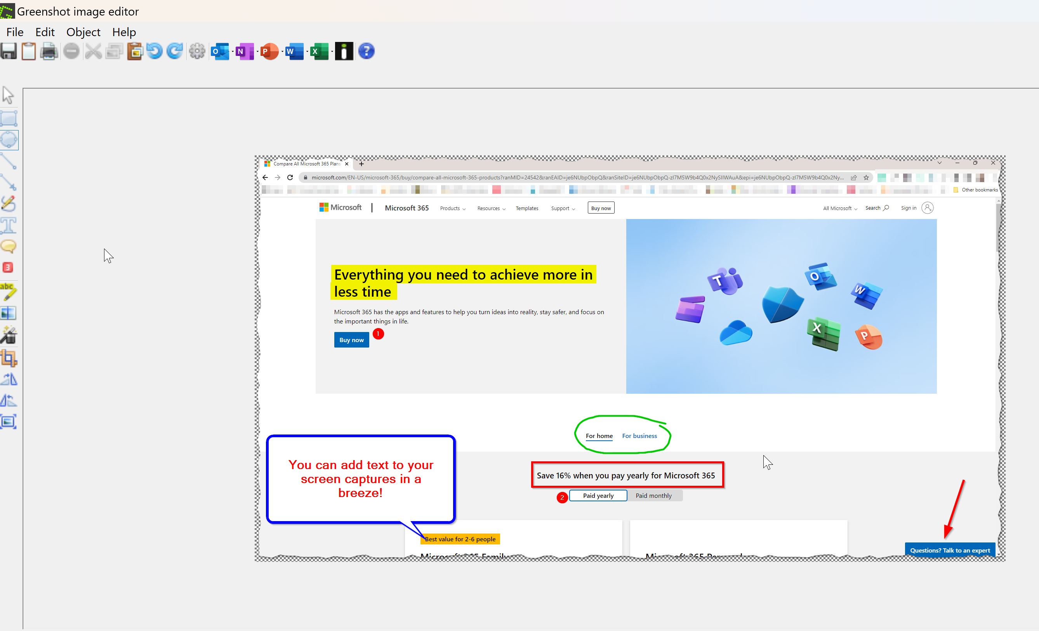Expand the Excel export dropdown arrow
This screenshot has height=631, width=1039.
coord(332,52)
